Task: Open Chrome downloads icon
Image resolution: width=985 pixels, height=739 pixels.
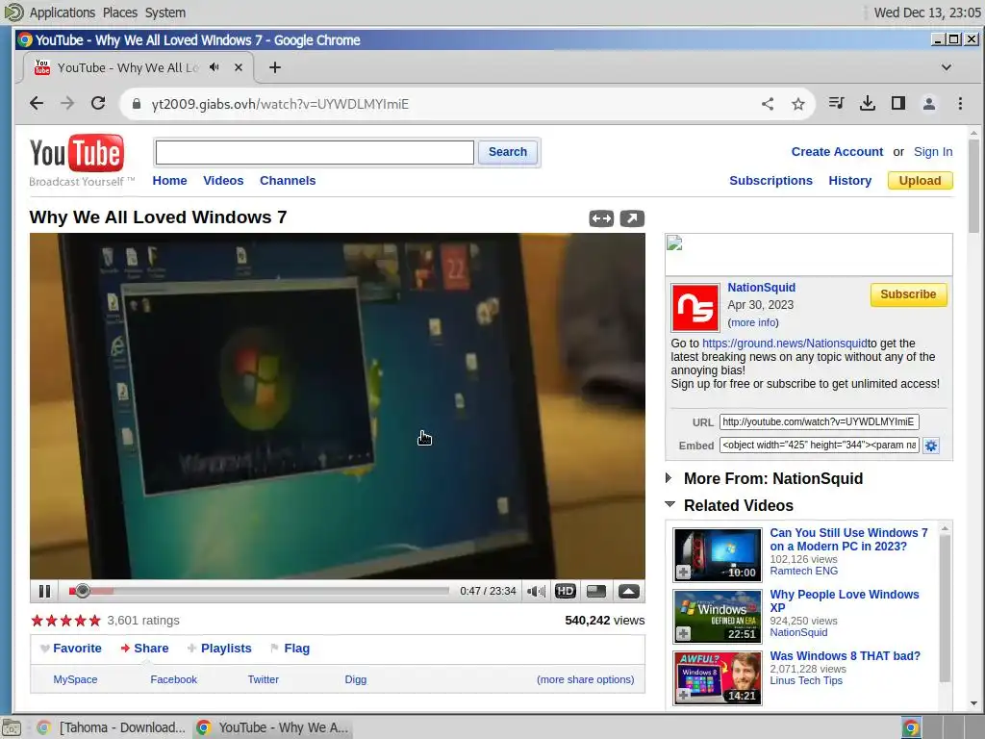Action: [868, 103]
